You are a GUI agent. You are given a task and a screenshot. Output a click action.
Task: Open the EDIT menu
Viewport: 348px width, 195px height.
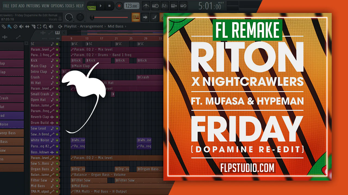click(x=14, y=6)
